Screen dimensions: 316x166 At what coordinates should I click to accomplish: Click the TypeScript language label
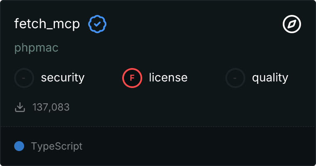(x=57, y=146)
